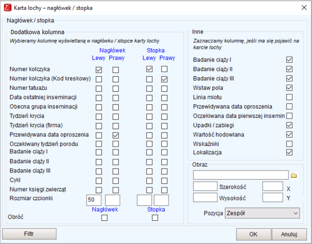Click the Anuluj button

289,234
